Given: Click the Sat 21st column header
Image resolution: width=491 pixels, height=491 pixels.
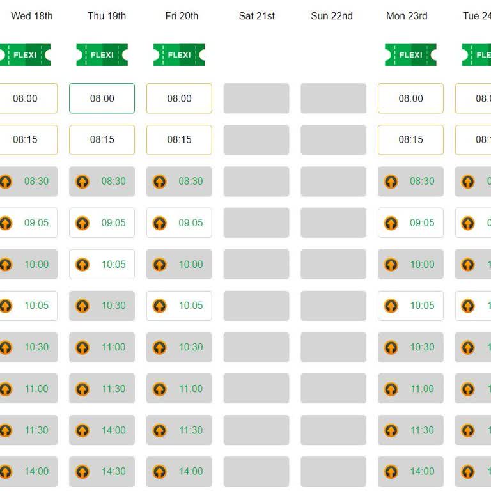Looking at the screenshot, I should click(256, 16).
